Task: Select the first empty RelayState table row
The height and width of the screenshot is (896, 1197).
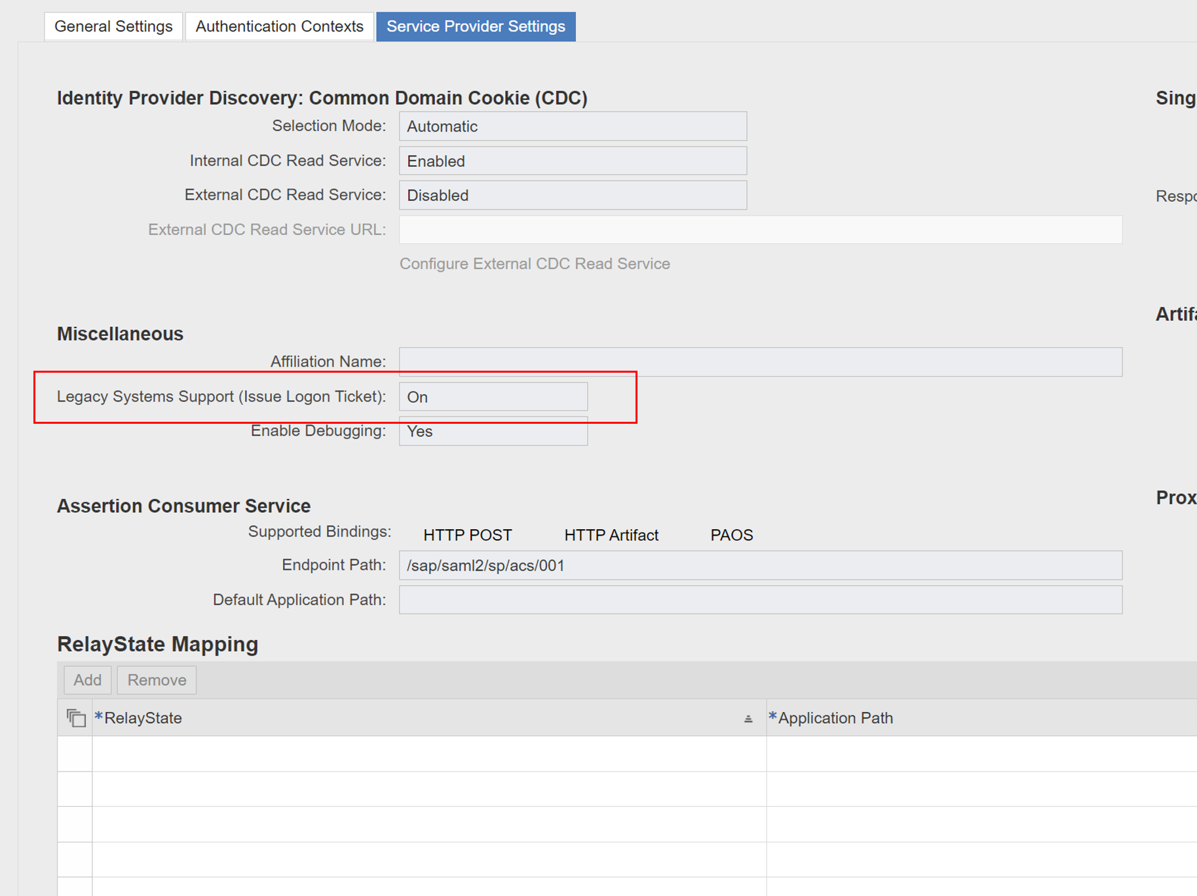Action: pyautogui.click(x=426, y=753)
